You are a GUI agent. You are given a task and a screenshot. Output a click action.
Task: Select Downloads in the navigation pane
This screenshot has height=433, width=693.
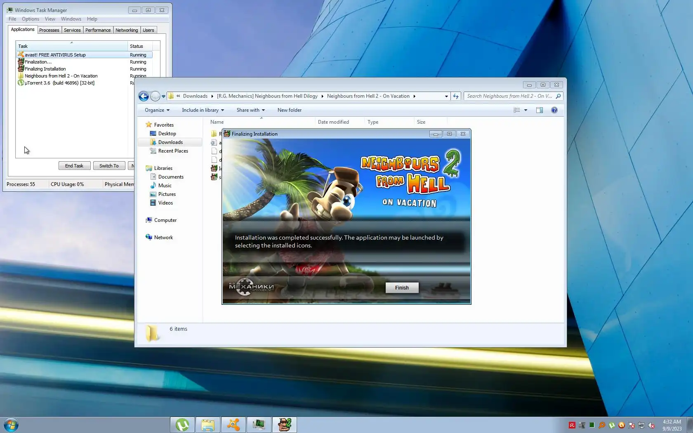pyautogui.click(x=166, y=142)
